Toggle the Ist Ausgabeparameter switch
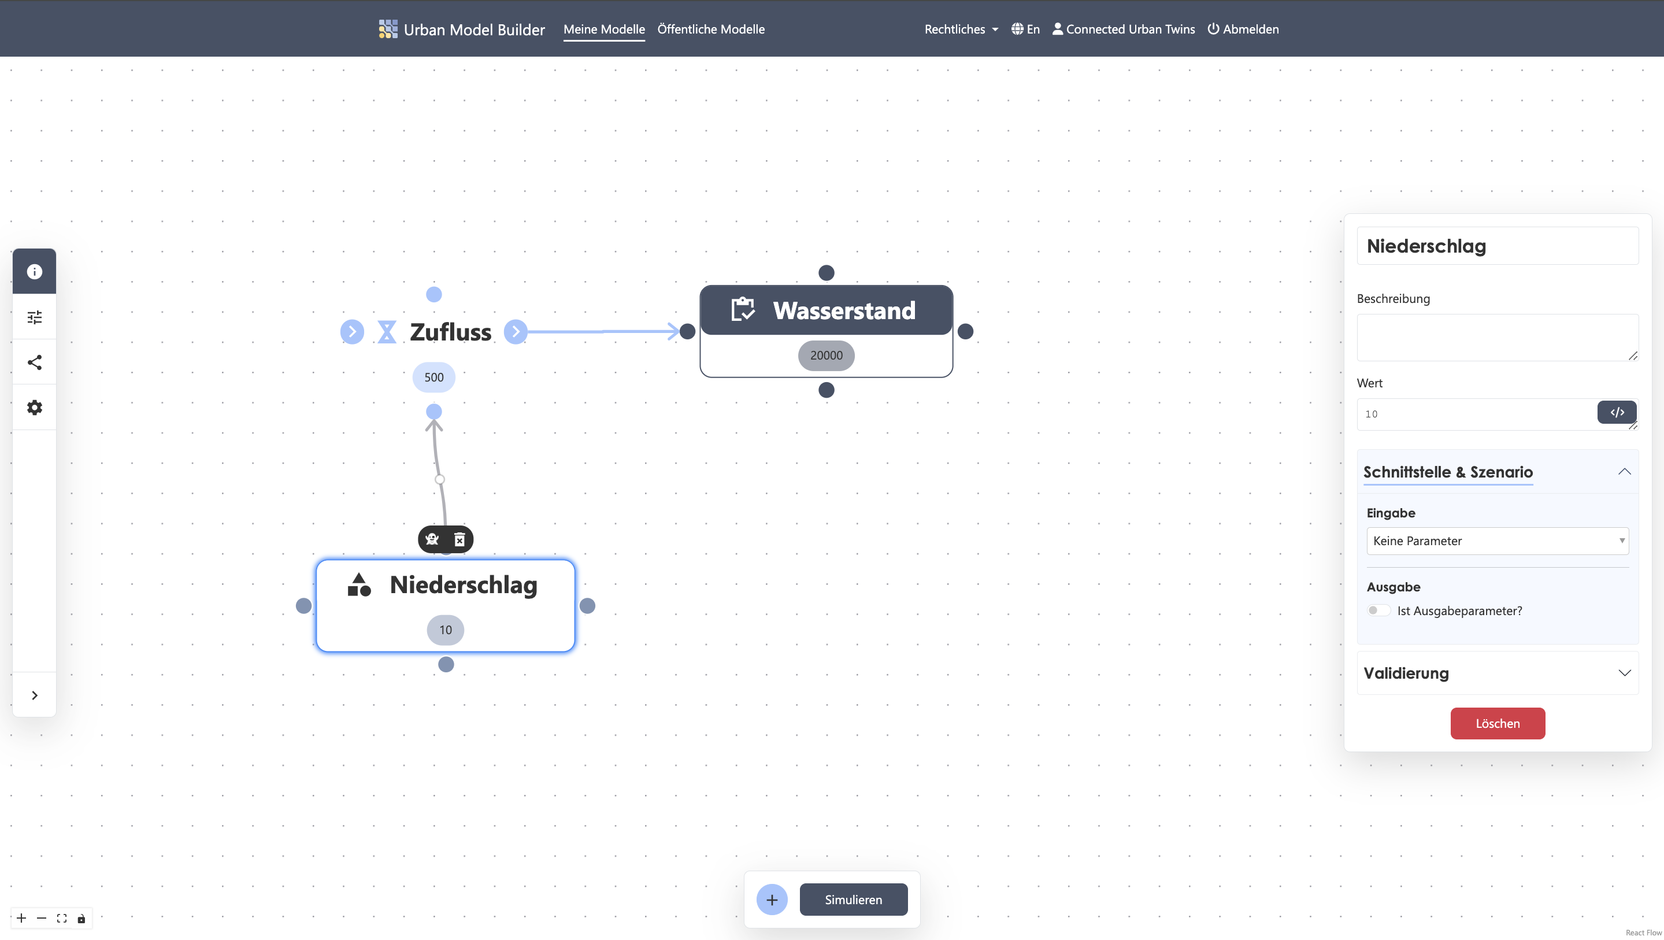 [1378, 610]
